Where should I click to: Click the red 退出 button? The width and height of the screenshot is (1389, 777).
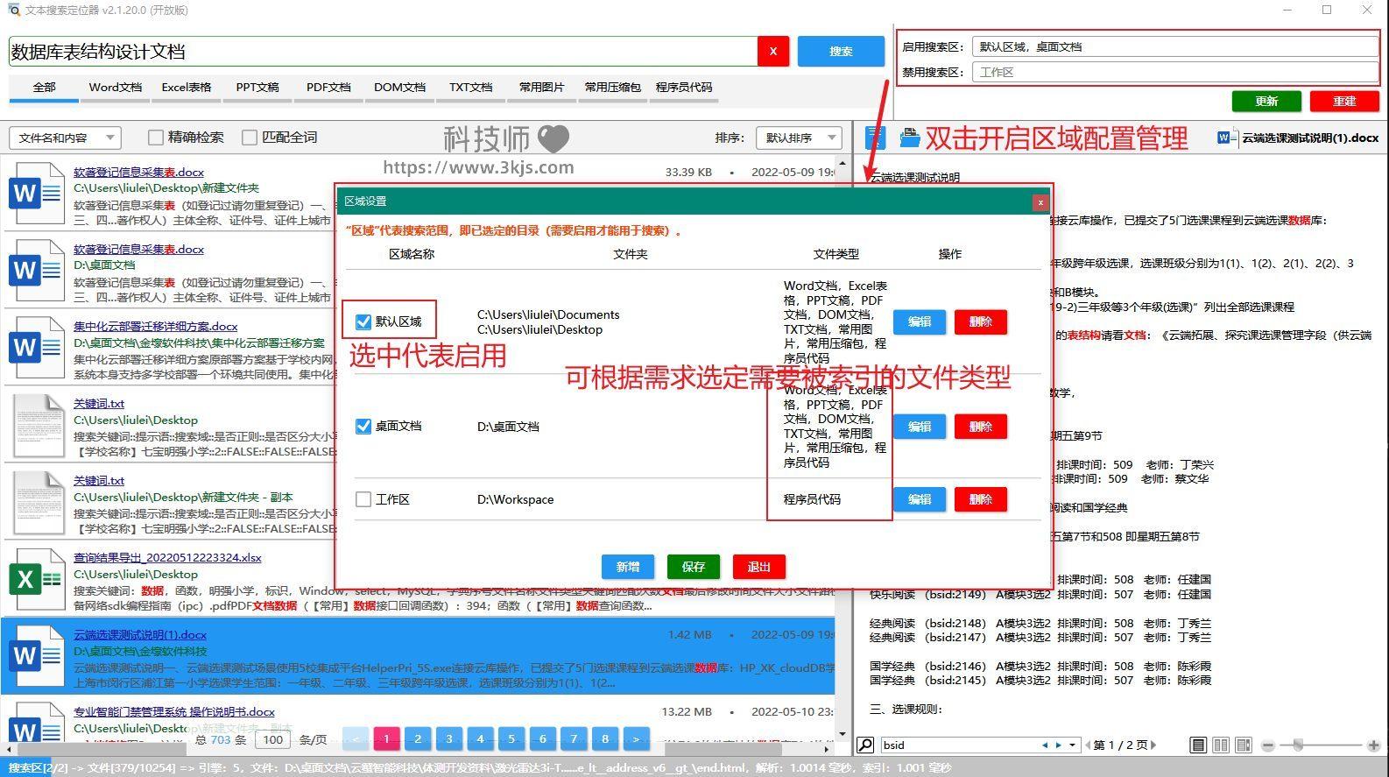[759, 567]
